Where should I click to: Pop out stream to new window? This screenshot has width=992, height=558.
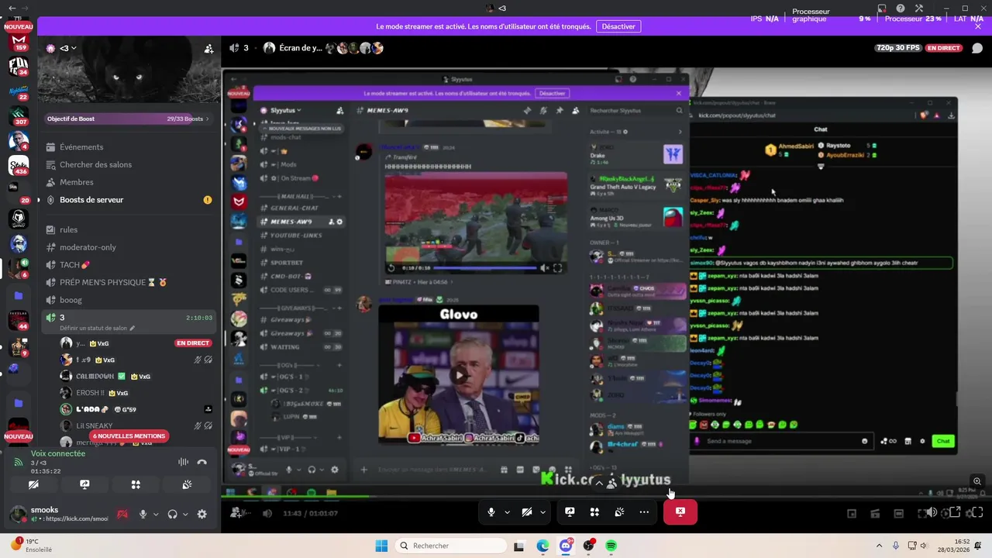956,512
